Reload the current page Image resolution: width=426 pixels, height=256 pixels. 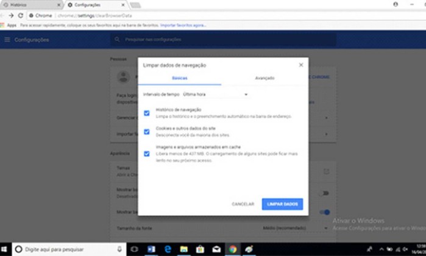coord(21,15)
